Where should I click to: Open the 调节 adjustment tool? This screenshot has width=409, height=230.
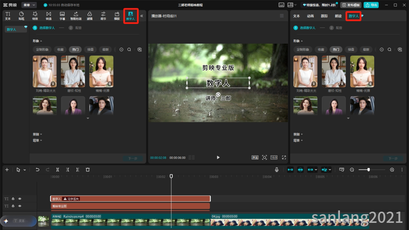click(103, 16)
